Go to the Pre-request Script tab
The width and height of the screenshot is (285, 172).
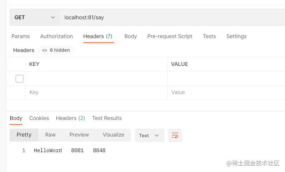[170, 36]
